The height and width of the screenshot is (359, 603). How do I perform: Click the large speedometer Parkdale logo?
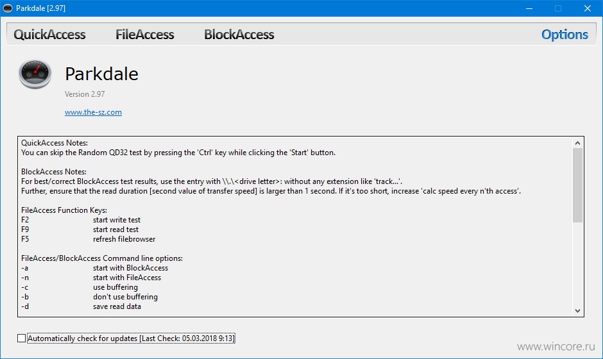pyautogui.click(x=35, y=74)
